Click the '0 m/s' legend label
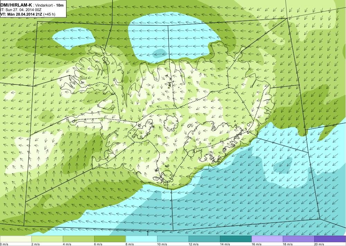346x246 pixels. click(4, 244)
